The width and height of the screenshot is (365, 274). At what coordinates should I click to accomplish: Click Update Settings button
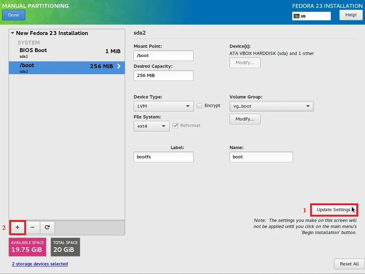tap(334, 210)
